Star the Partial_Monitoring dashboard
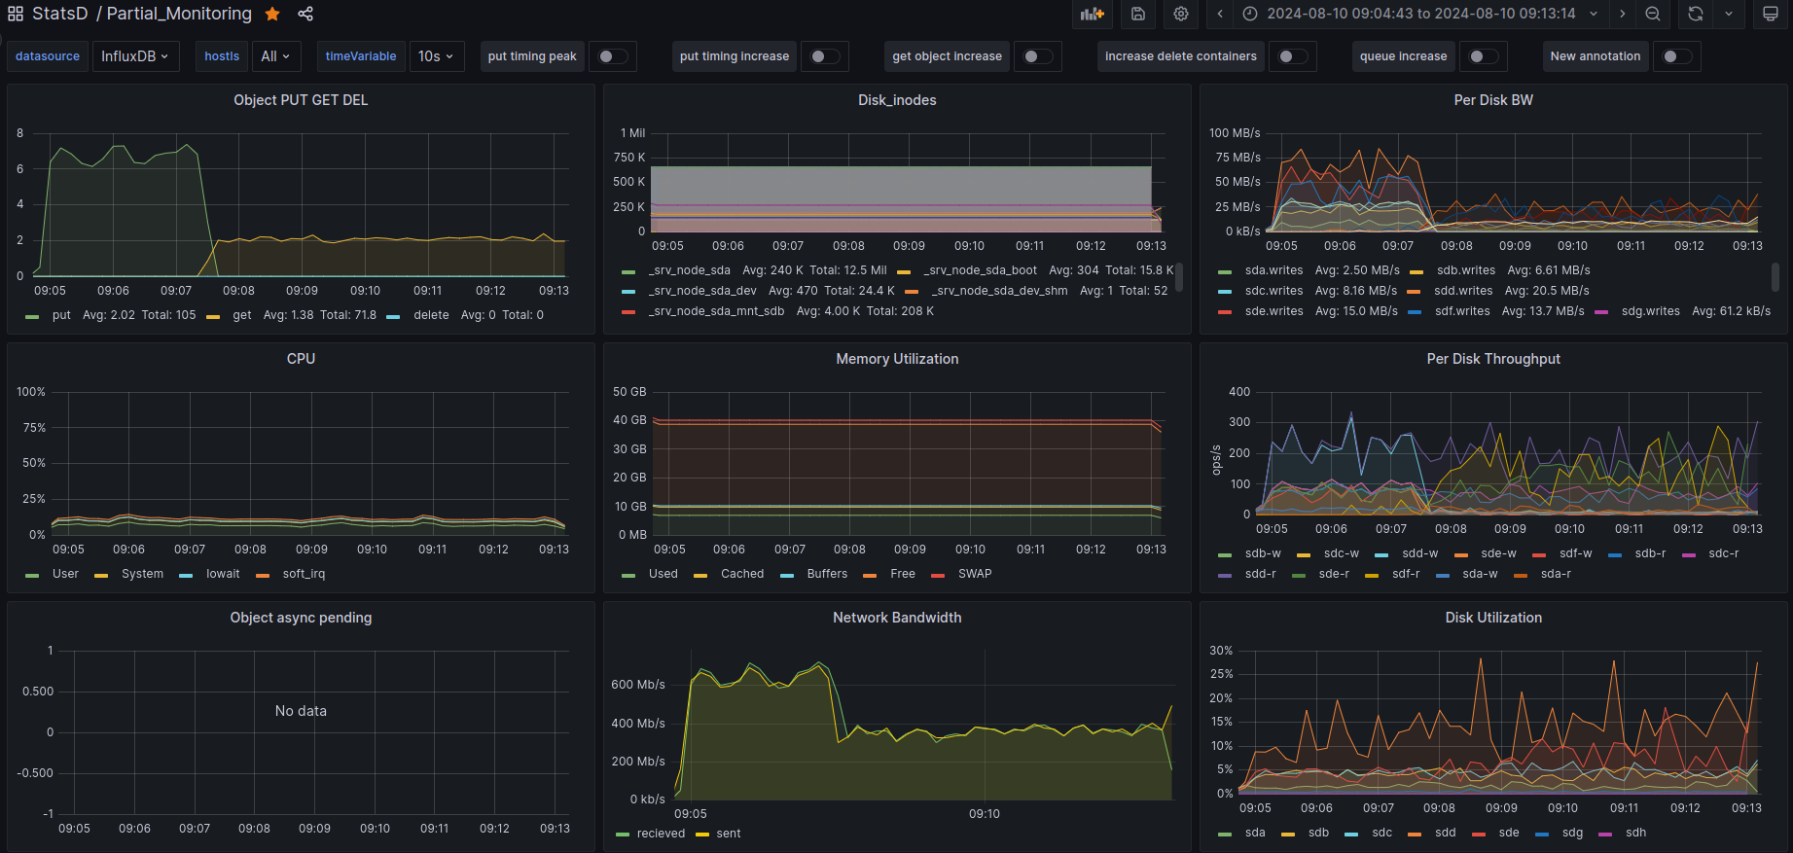 273,14
